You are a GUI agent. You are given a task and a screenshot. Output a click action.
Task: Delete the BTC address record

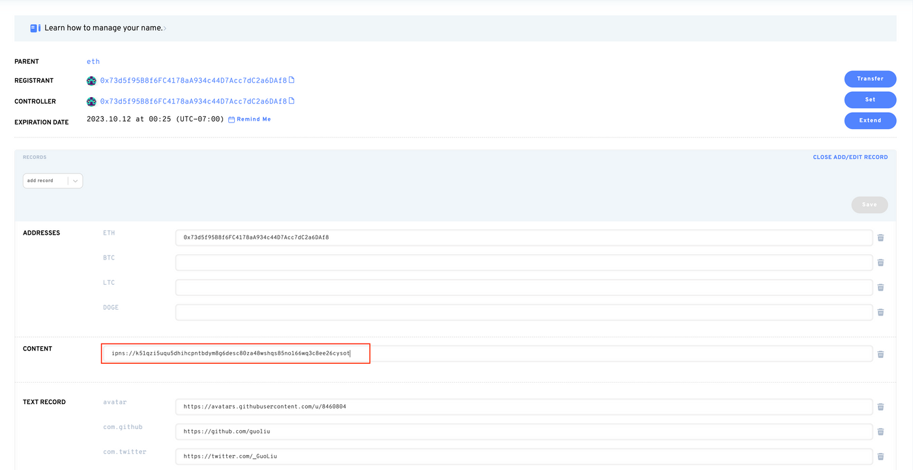click(880, 263)
